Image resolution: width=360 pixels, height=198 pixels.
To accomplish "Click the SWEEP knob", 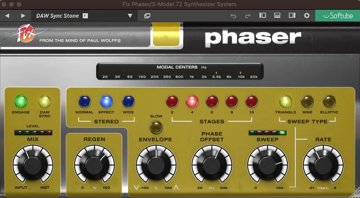I will tap(267, 165).
